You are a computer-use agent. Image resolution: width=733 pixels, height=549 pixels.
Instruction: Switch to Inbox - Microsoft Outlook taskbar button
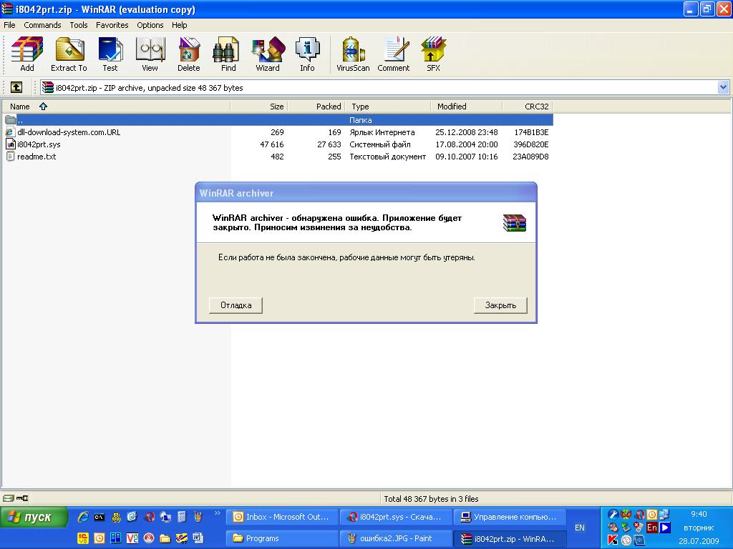(282, 517)
